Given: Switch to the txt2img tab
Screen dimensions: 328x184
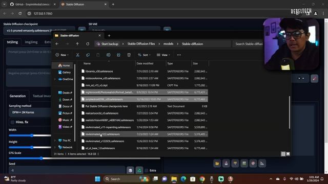Looking at the screenshot, I should click(12, 42).
